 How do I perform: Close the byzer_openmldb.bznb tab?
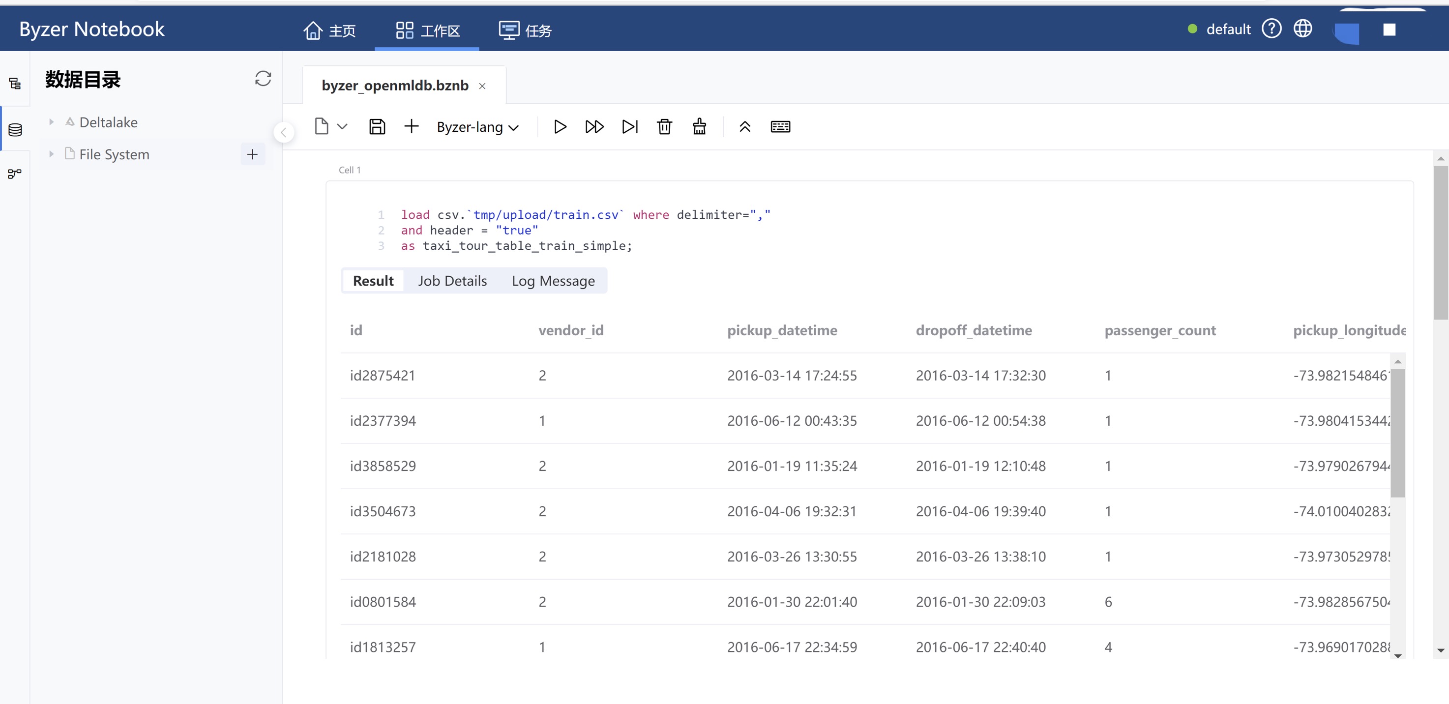pyautogui.click(x=482, y=86)
